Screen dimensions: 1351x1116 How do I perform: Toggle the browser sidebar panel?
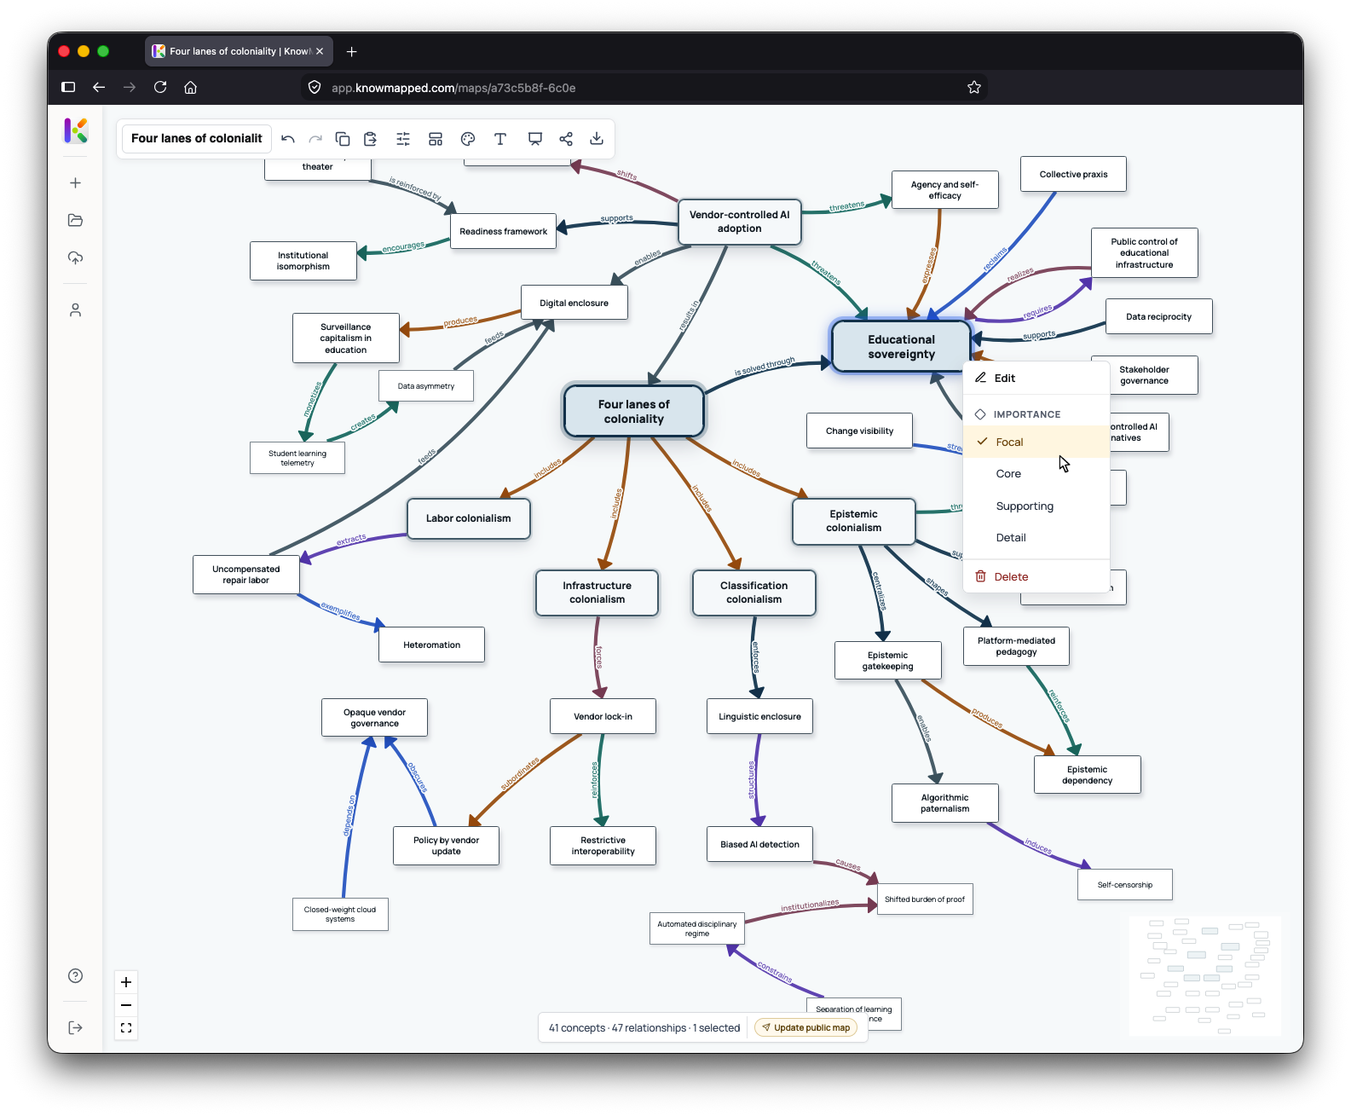(69, 87)
